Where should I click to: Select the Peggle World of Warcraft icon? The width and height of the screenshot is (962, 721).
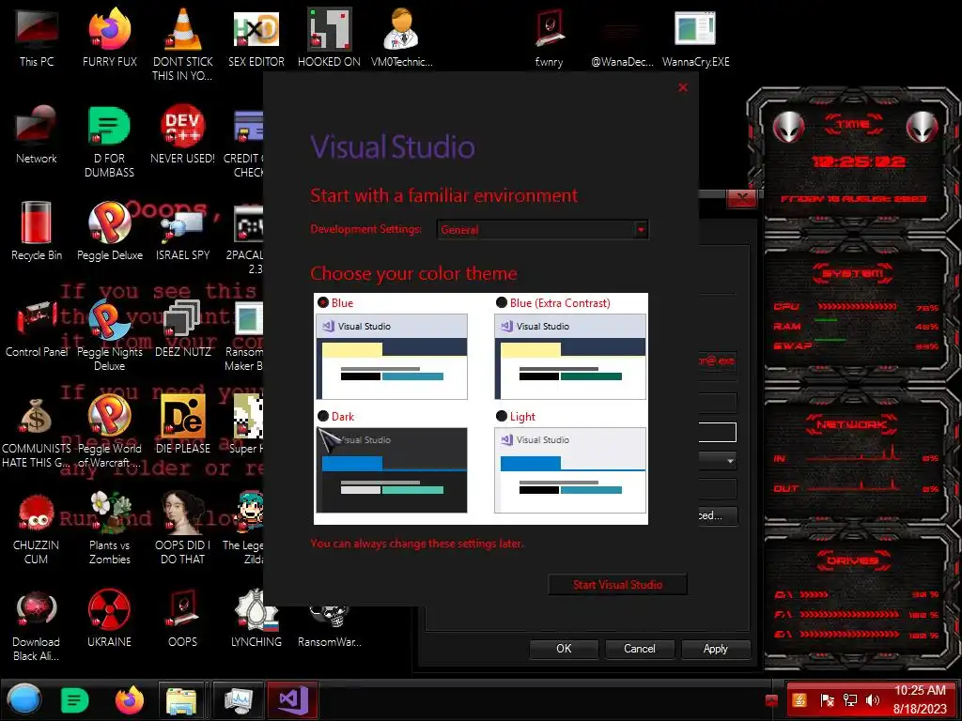tap(110, 432)
